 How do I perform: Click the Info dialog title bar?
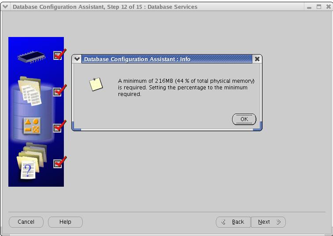pos(167,59)
